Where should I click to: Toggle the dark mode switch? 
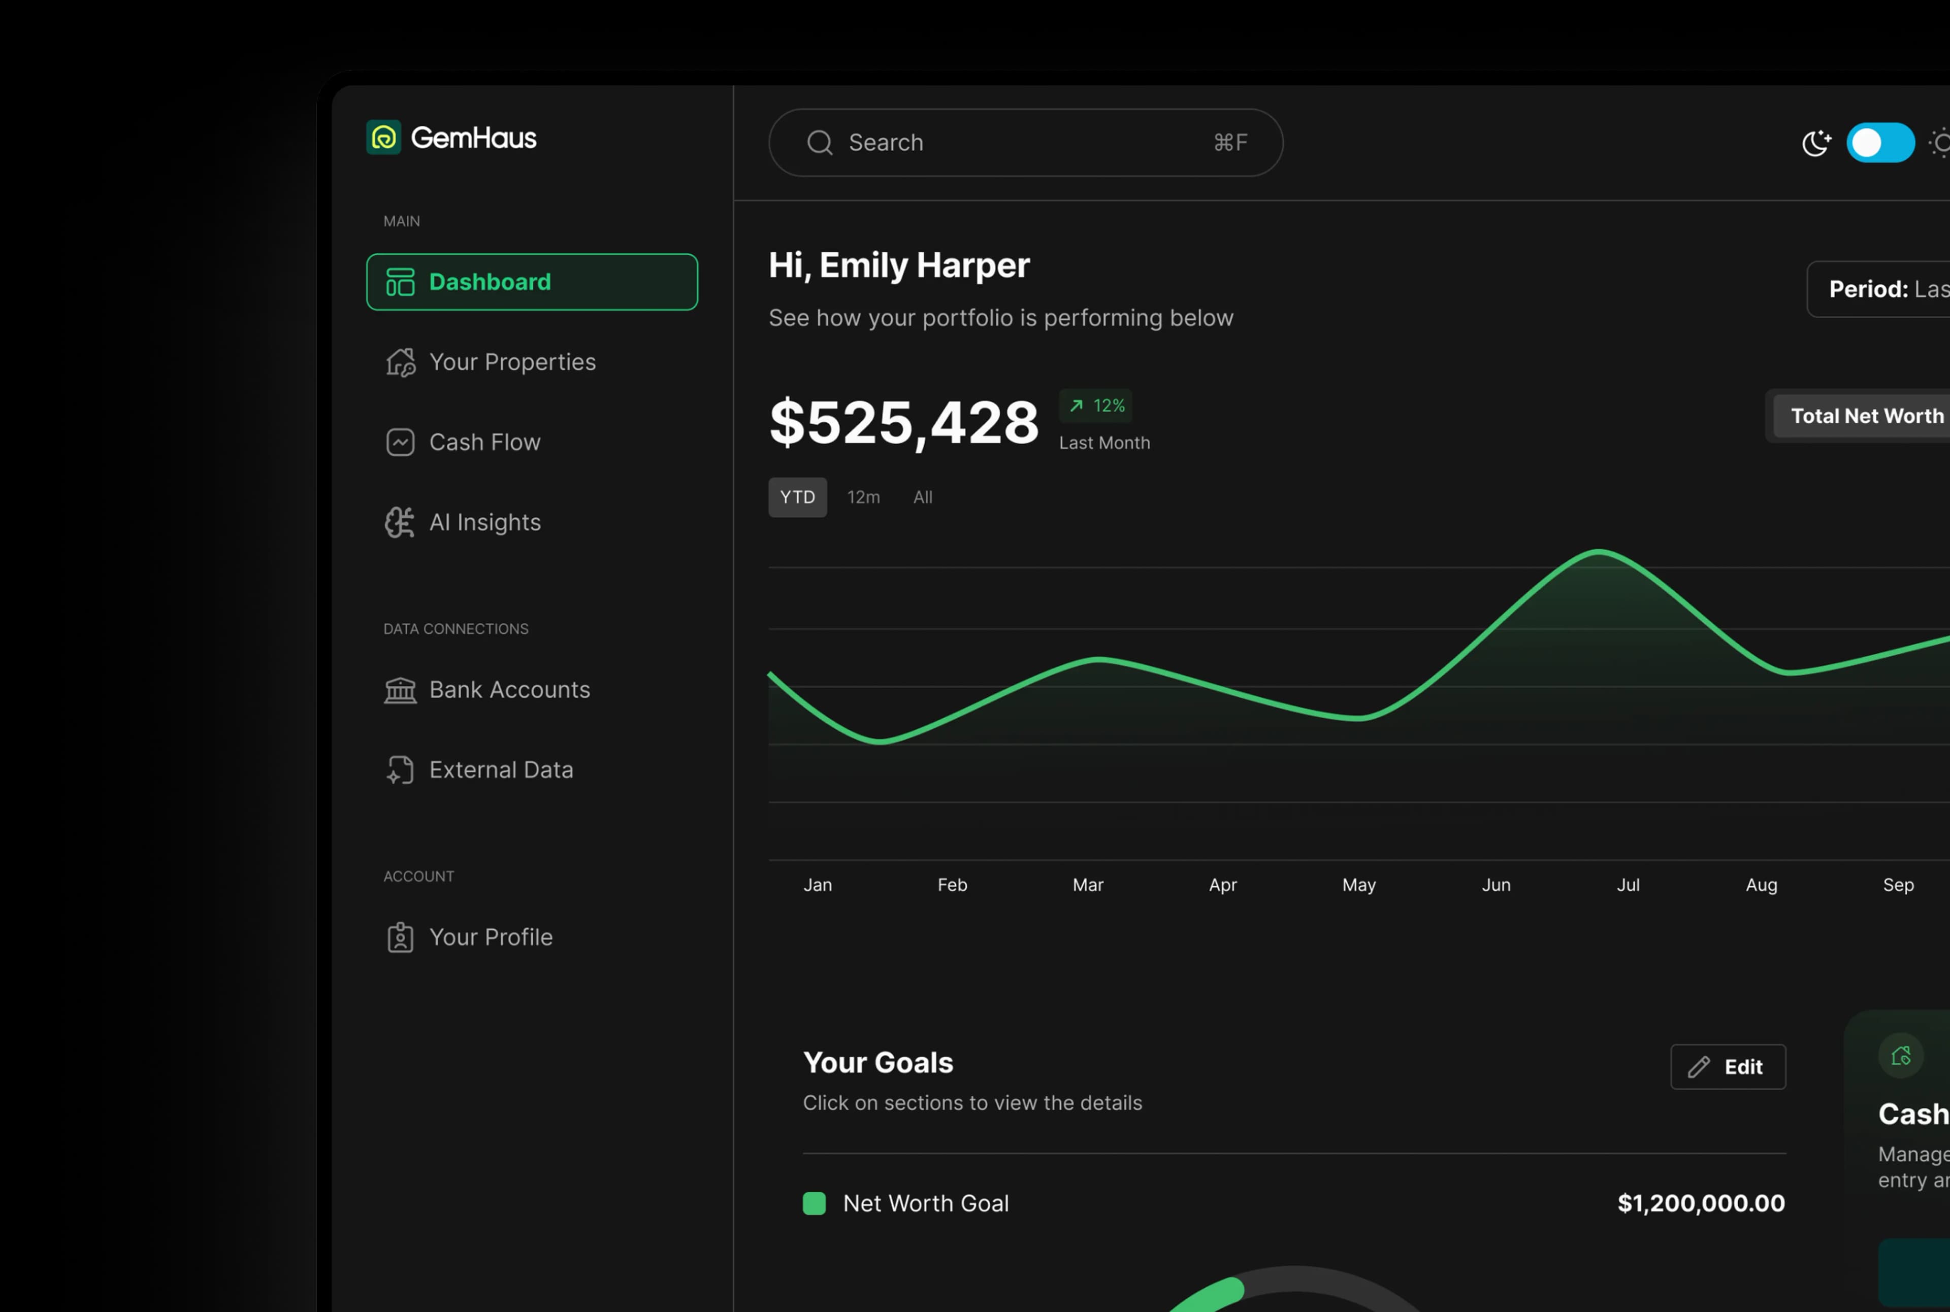click(x=1880, y=142)
